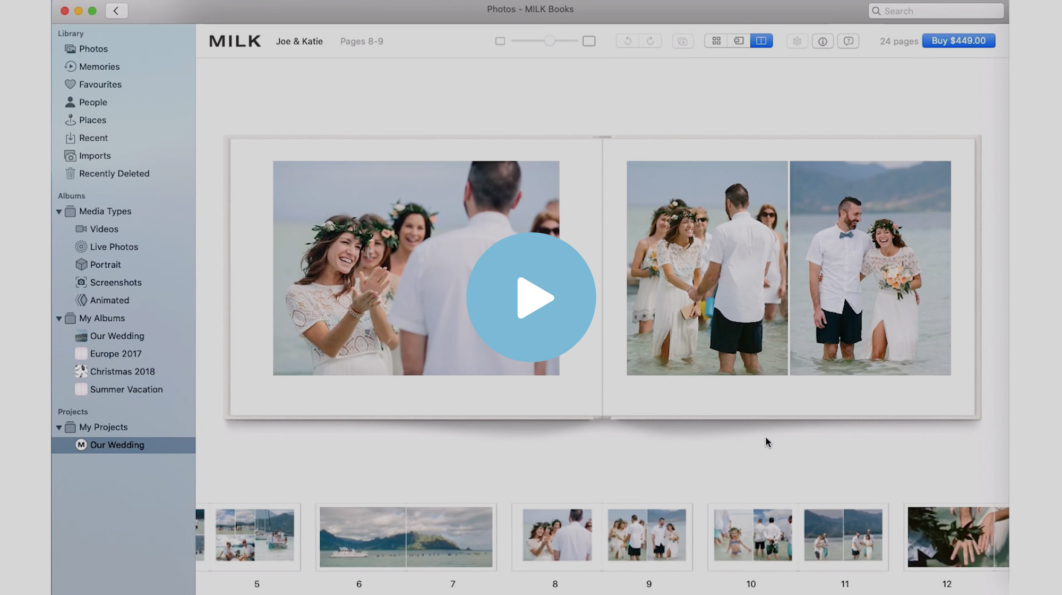Click the double-page spread view icon
The width and height of the screenshot is (1062, 595).
coord(761,40)
